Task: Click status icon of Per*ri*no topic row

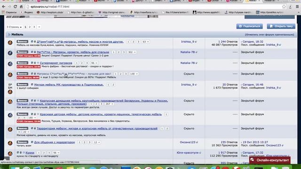Action: click(10, 53)
